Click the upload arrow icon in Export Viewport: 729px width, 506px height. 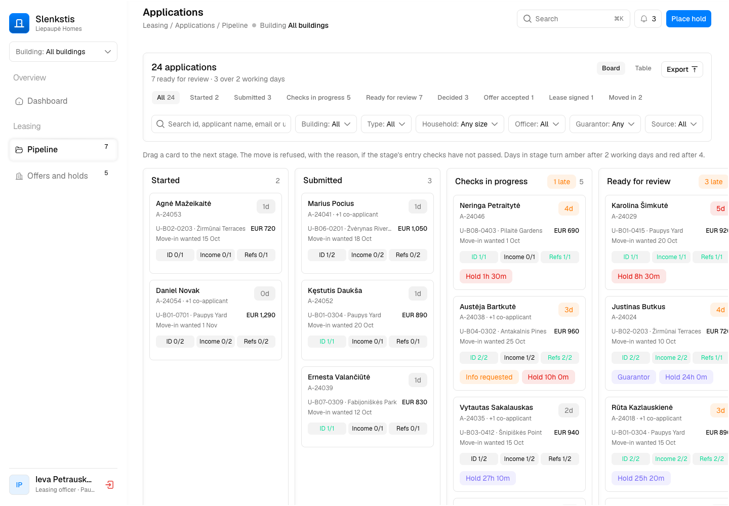[695, 69]
